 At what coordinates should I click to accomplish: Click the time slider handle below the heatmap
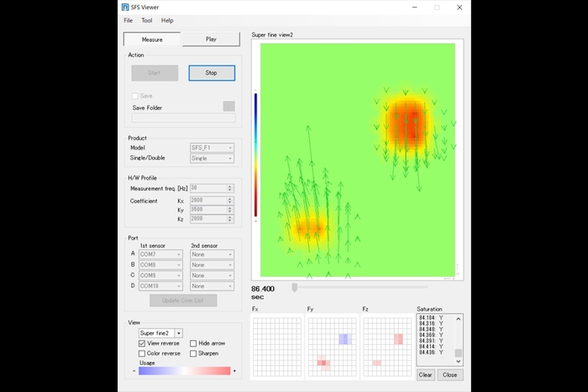[x=295, y=288]
